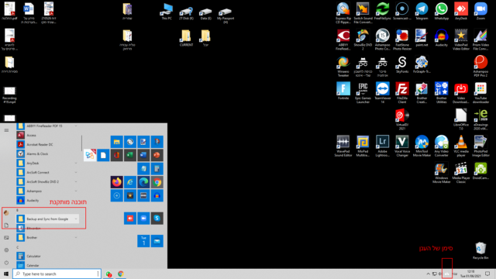Open the Chrome tile in Start menu
Image resolution: width=496 pixels, height=279 pixels.
coord(157,182)
